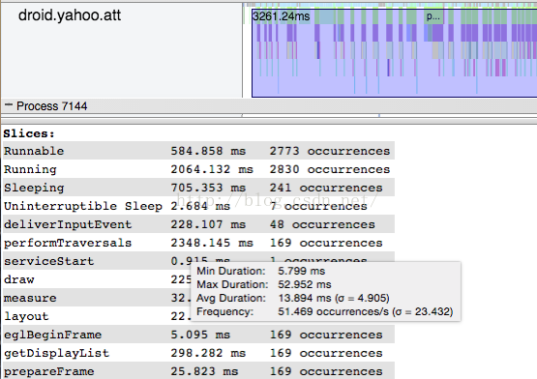The image size is (537, 379).
Task: Click the Uninterruptible Sleep slice name
Action: 83,206
